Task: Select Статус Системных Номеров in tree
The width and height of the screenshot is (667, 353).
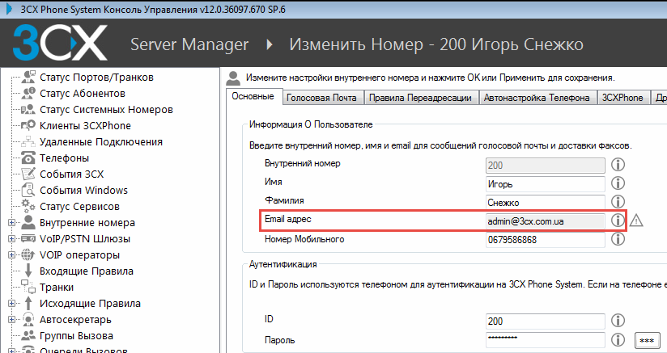Action: [106, 110]
